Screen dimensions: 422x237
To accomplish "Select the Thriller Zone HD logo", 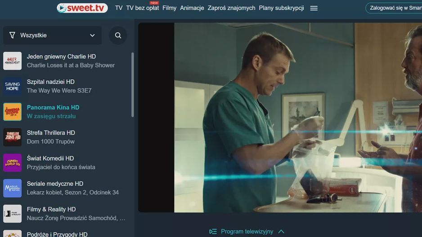I will 13,137.
